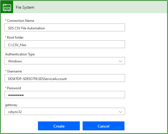Viewport: 168px width, 134px height.
Task: Click the Password input field
Action: point(65,95)
